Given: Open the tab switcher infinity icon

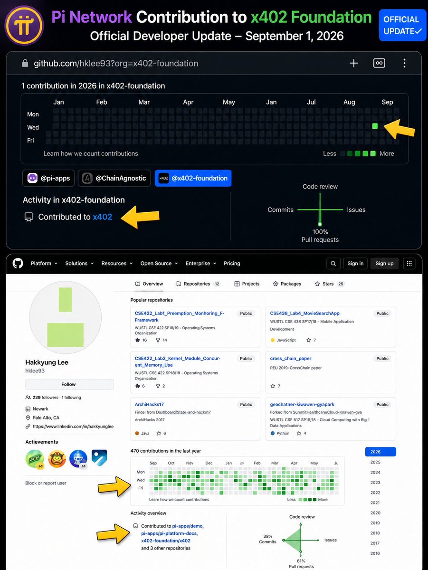Looking at the screenshot, I should click(379, 63).
